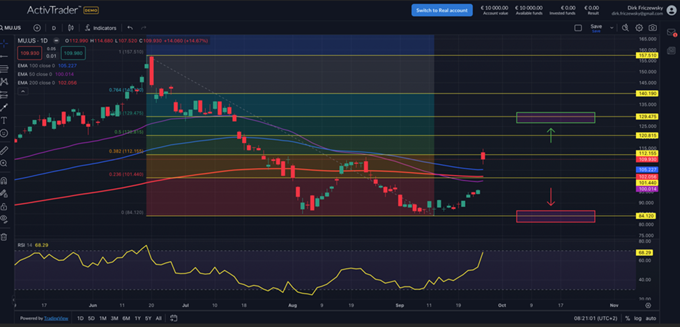
Task: Toggle the magnet mode icon
Action: coord(5,180)
